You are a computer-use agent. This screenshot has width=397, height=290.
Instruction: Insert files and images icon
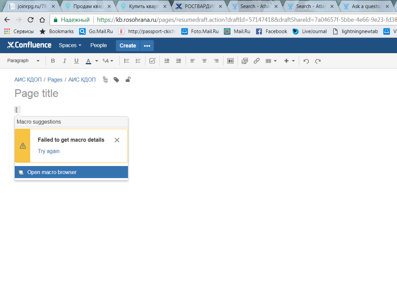(x=244, y=61)
